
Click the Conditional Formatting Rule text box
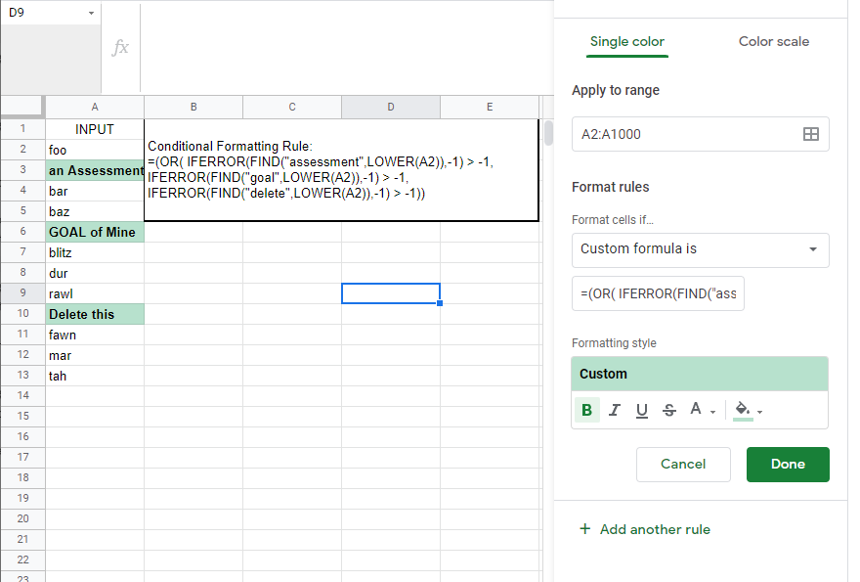coord(342,170)
